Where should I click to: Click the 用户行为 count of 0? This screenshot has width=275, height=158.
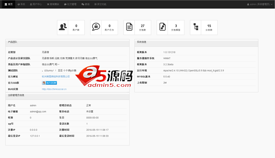[x=110, y=26]
